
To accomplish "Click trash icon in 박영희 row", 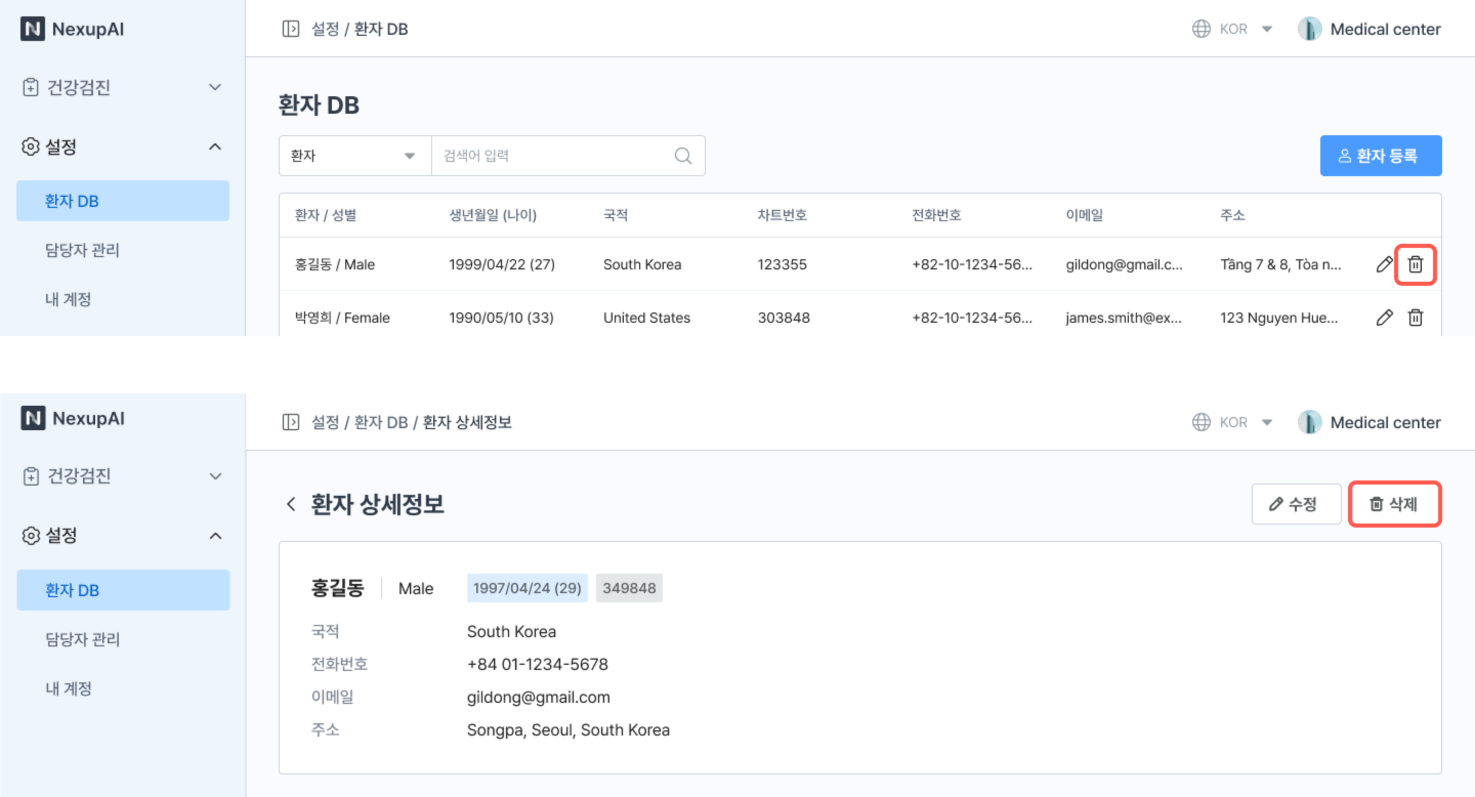I will click(1415, 317).
